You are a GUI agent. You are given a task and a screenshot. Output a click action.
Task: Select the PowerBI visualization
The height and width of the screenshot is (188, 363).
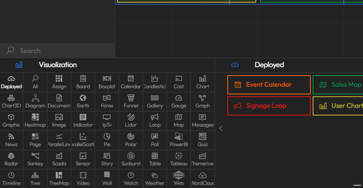pos(179,140)
